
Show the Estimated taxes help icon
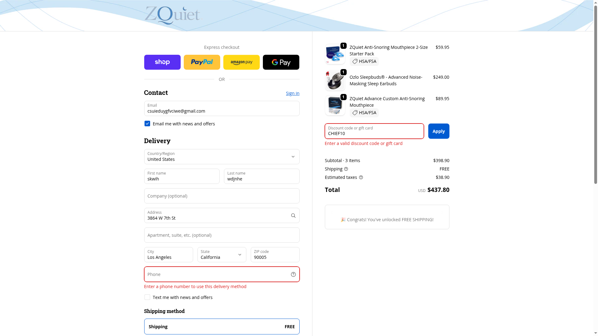(x=361, y=177)
